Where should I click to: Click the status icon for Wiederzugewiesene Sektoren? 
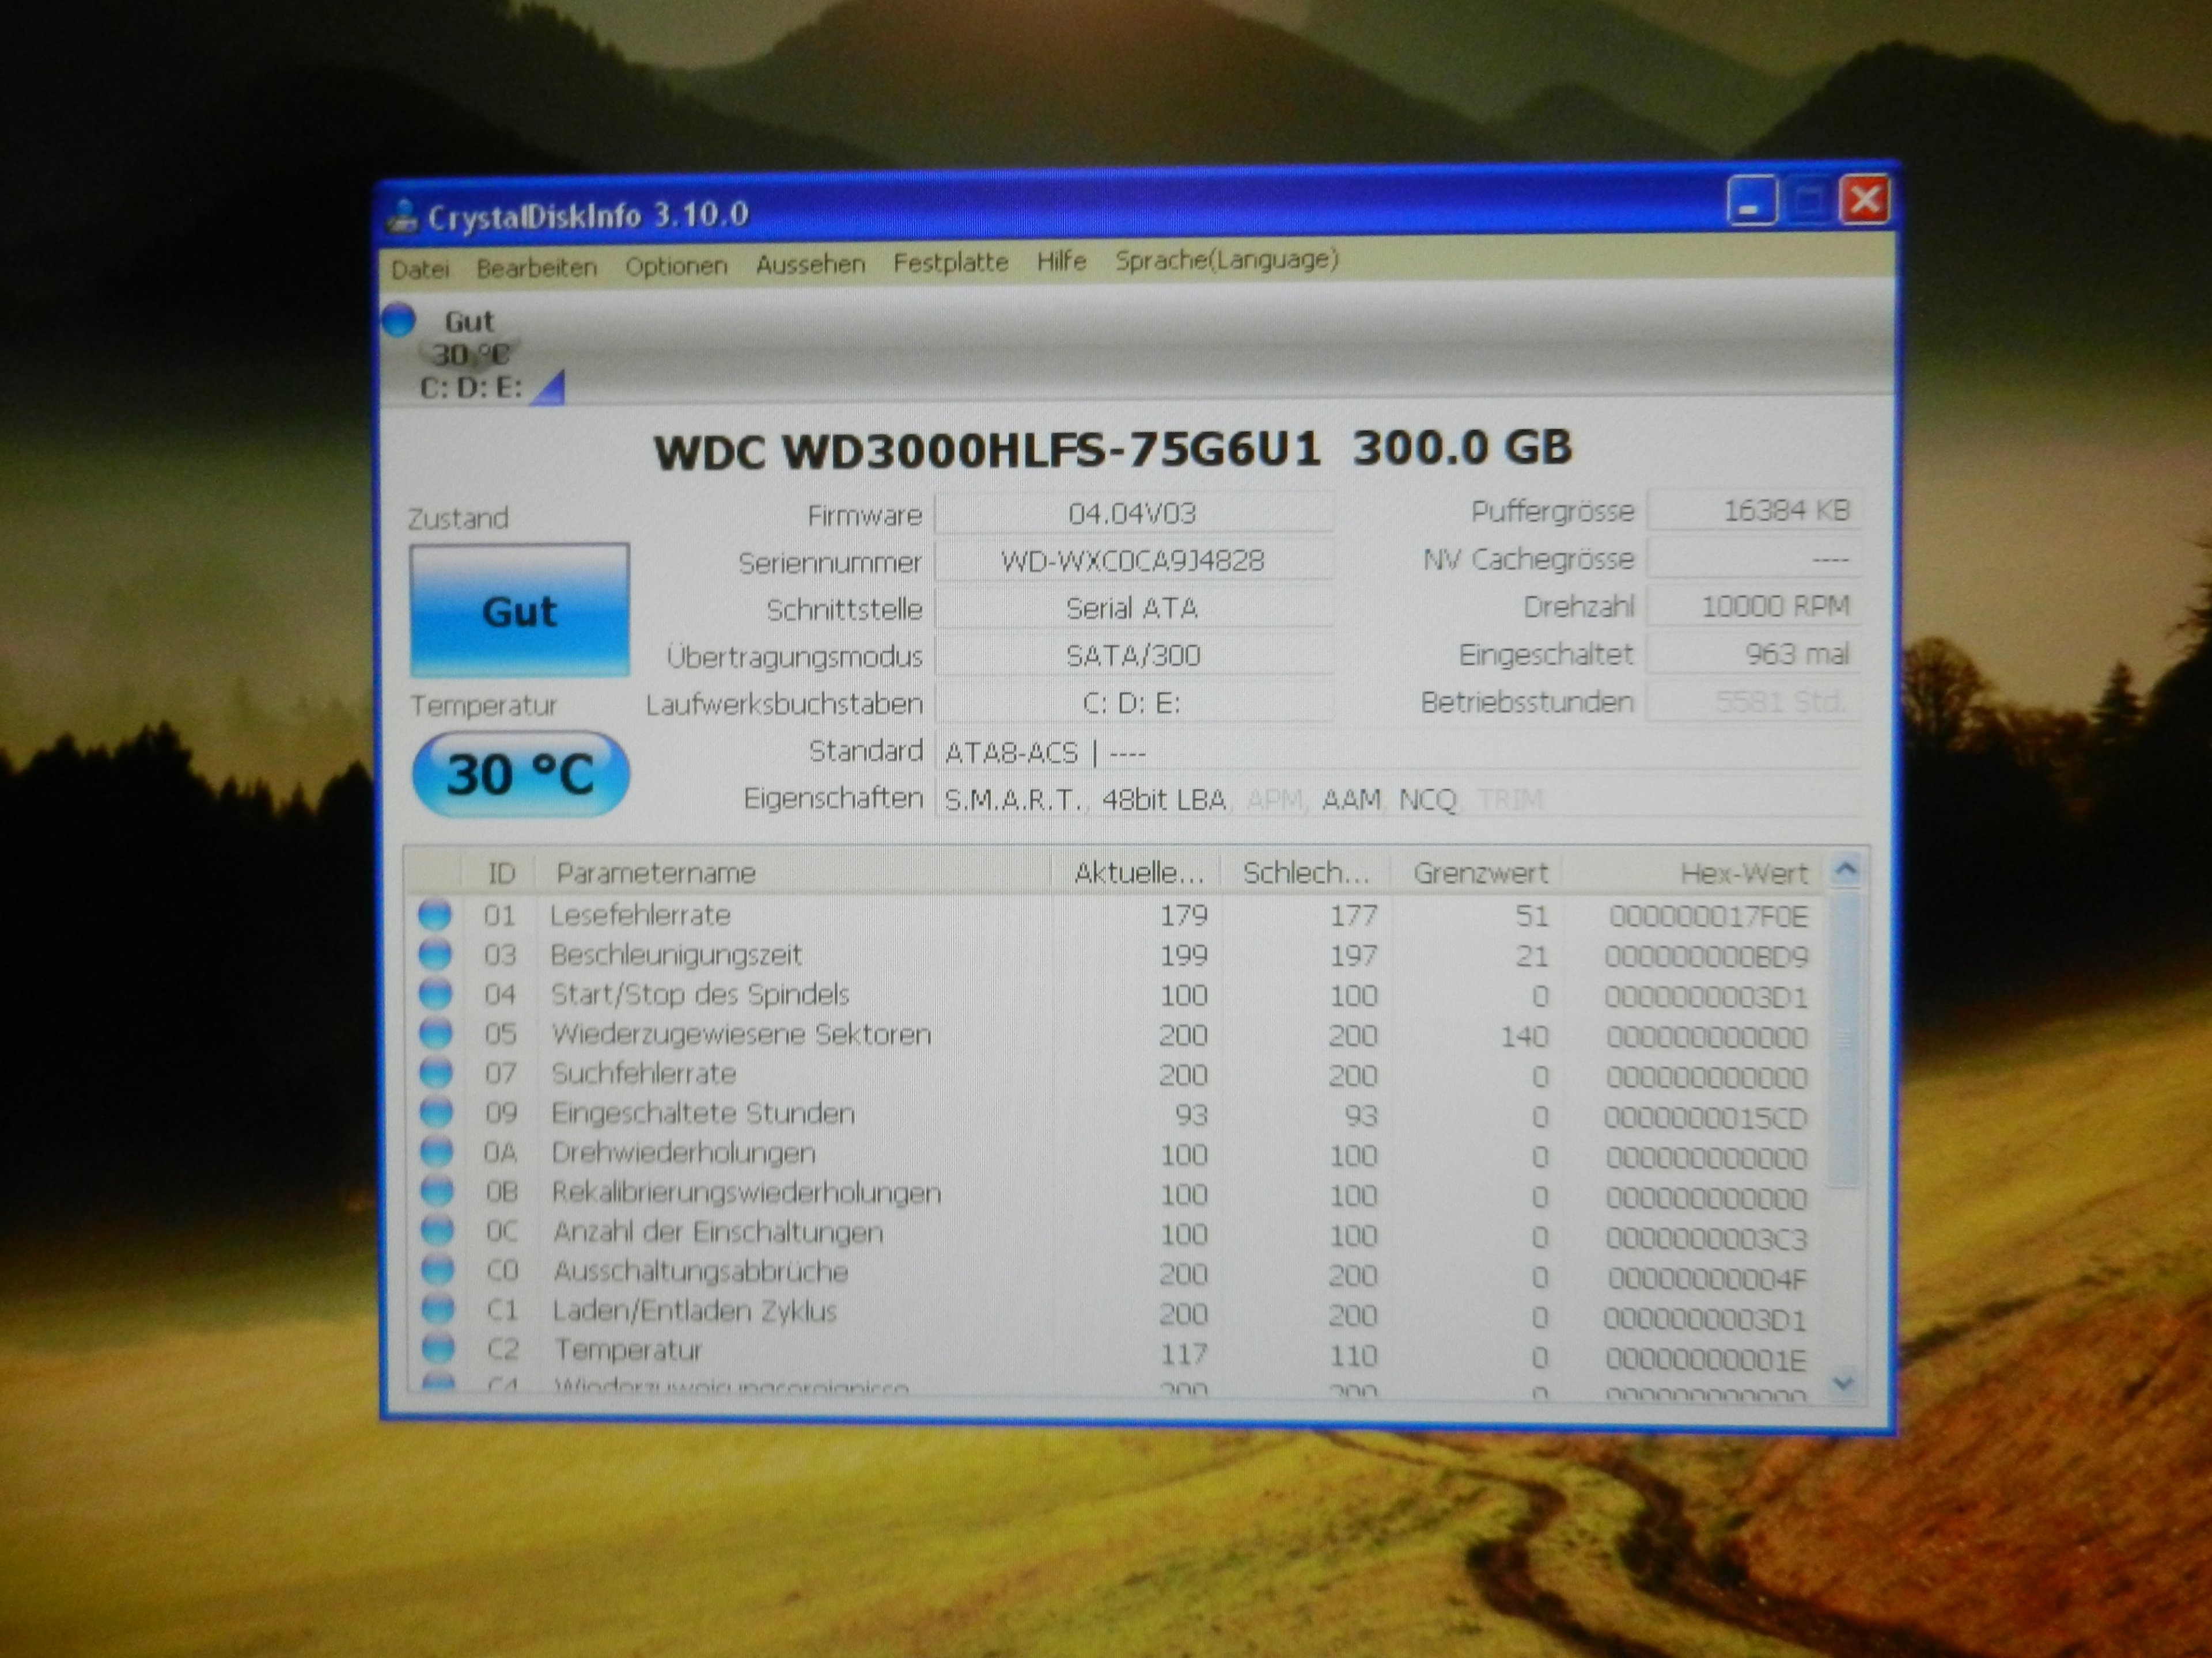point(435,1033)
